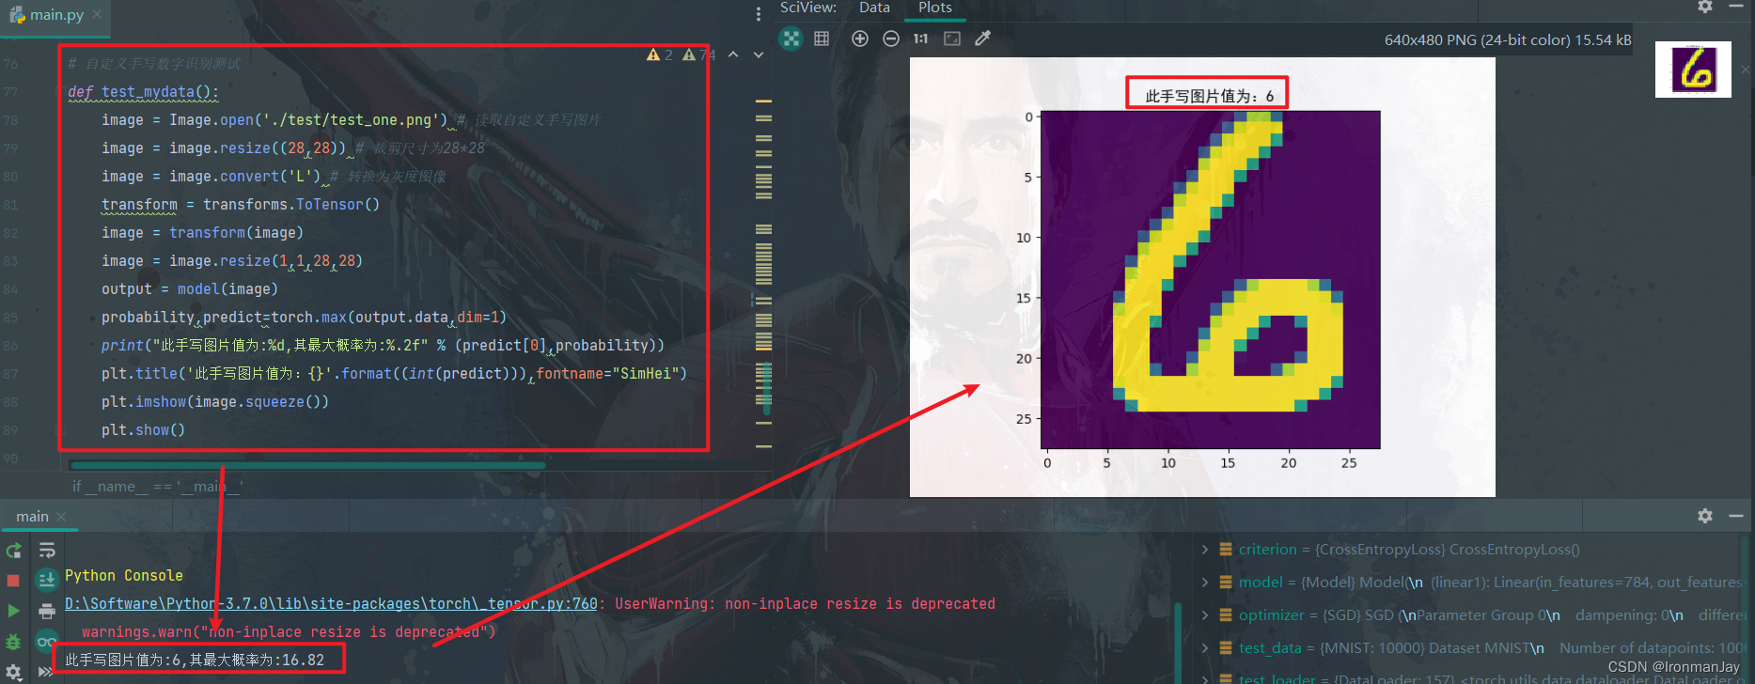Hide the SciView tool window

coord(1736,7)
